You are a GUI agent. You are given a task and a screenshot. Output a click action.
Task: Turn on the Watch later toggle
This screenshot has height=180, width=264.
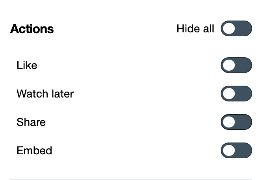tap(236, 94)
